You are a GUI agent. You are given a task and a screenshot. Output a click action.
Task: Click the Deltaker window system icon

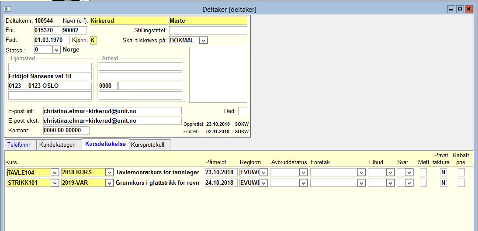[7, 10]
